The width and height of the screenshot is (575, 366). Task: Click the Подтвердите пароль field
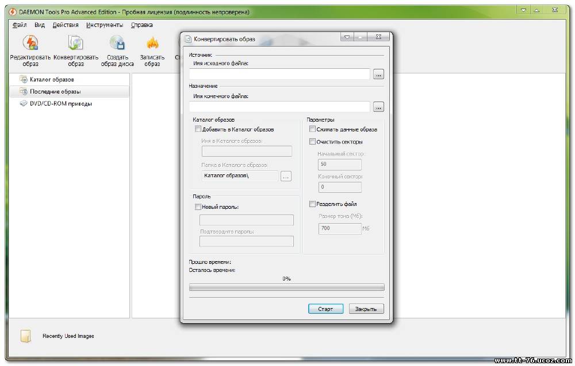[247, 241]
